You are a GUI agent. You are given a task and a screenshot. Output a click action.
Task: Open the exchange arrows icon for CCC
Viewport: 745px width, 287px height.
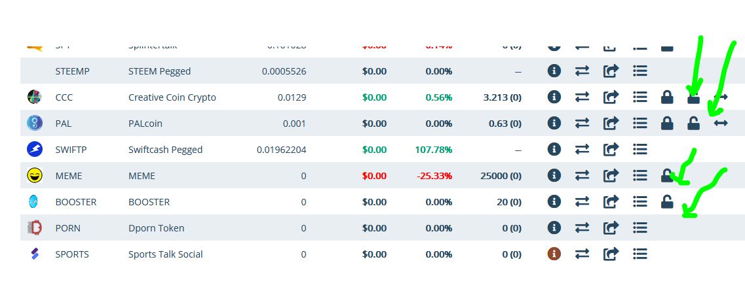pos(582,97)
